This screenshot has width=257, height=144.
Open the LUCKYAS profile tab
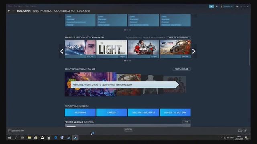pyautogui.click(x=84, y=11)
